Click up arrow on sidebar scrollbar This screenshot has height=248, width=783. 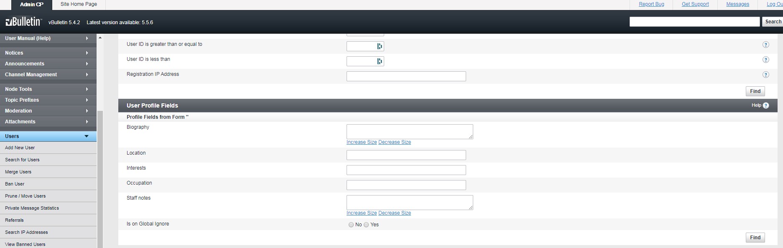(x=100, y=38)
